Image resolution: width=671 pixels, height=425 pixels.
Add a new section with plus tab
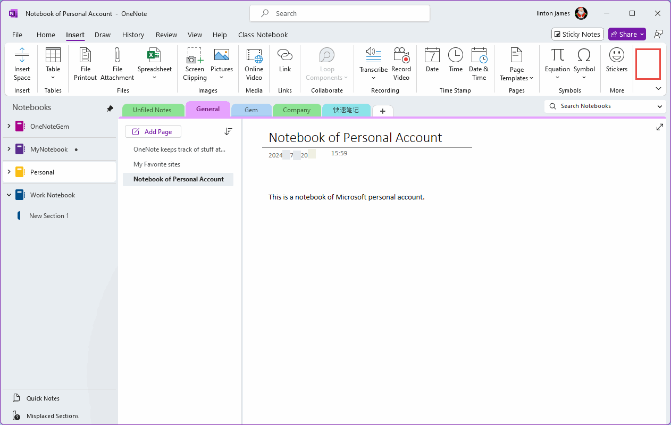[383, 111]
